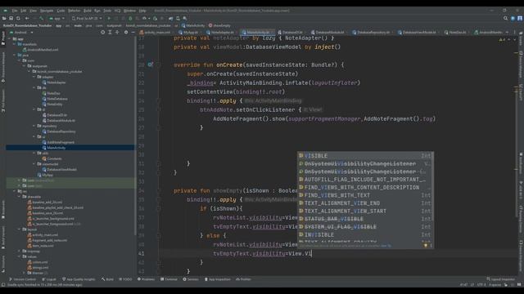Select NoteAdapter in project tree

click(x=54, y=82)
